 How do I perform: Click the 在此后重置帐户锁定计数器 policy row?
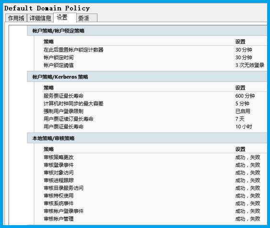click(155, 50)
